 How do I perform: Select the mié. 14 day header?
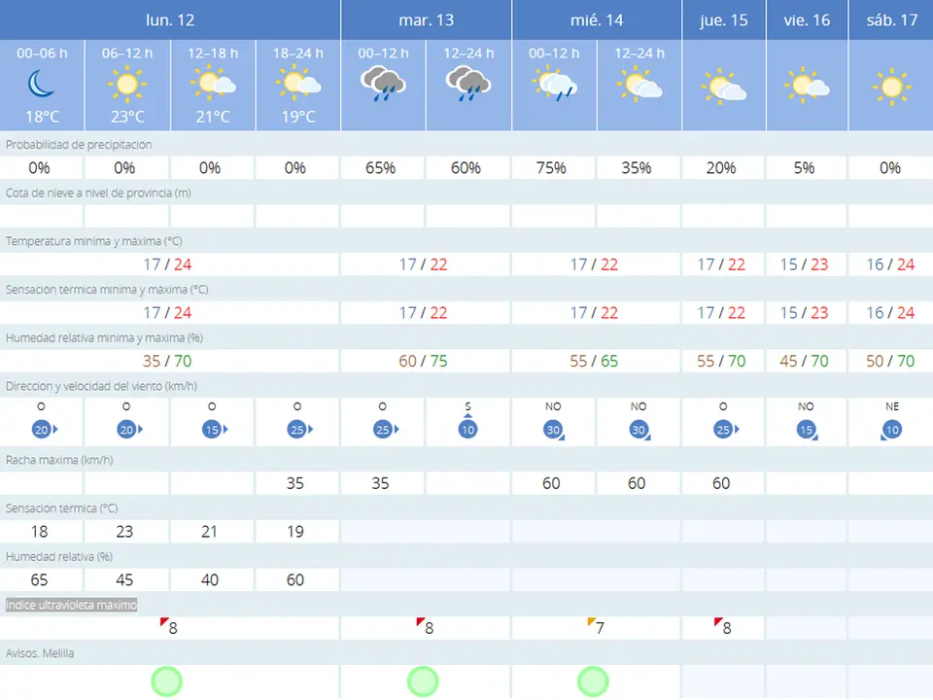[597, 19]
